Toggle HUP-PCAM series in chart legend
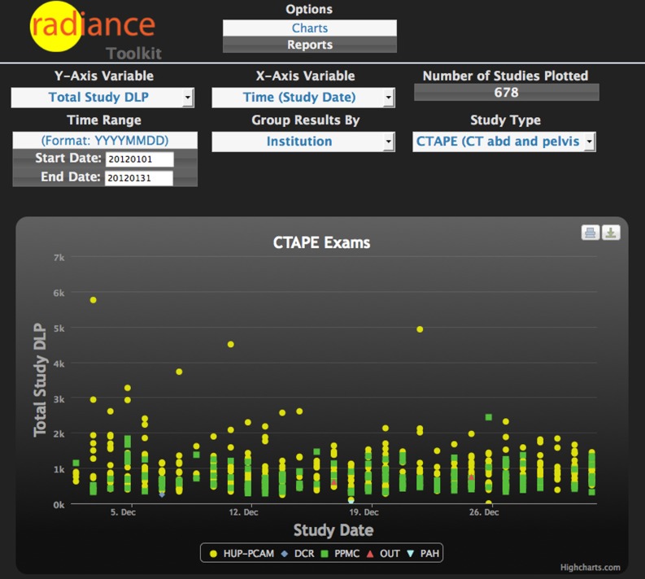 click(242, 553)
